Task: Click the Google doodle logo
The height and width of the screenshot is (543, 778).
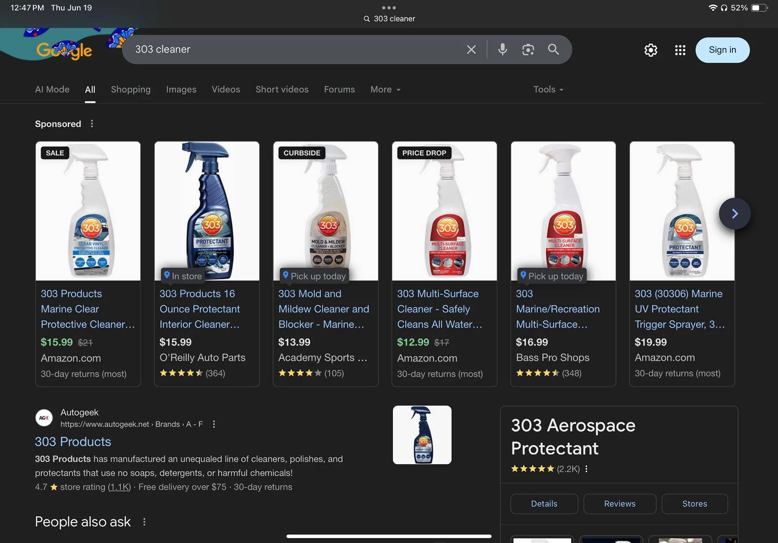Action: click(x=64, y=50)
